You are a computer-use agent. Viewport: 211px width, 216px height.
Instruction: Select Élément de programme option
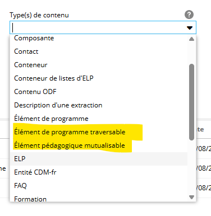pos(99,119)
